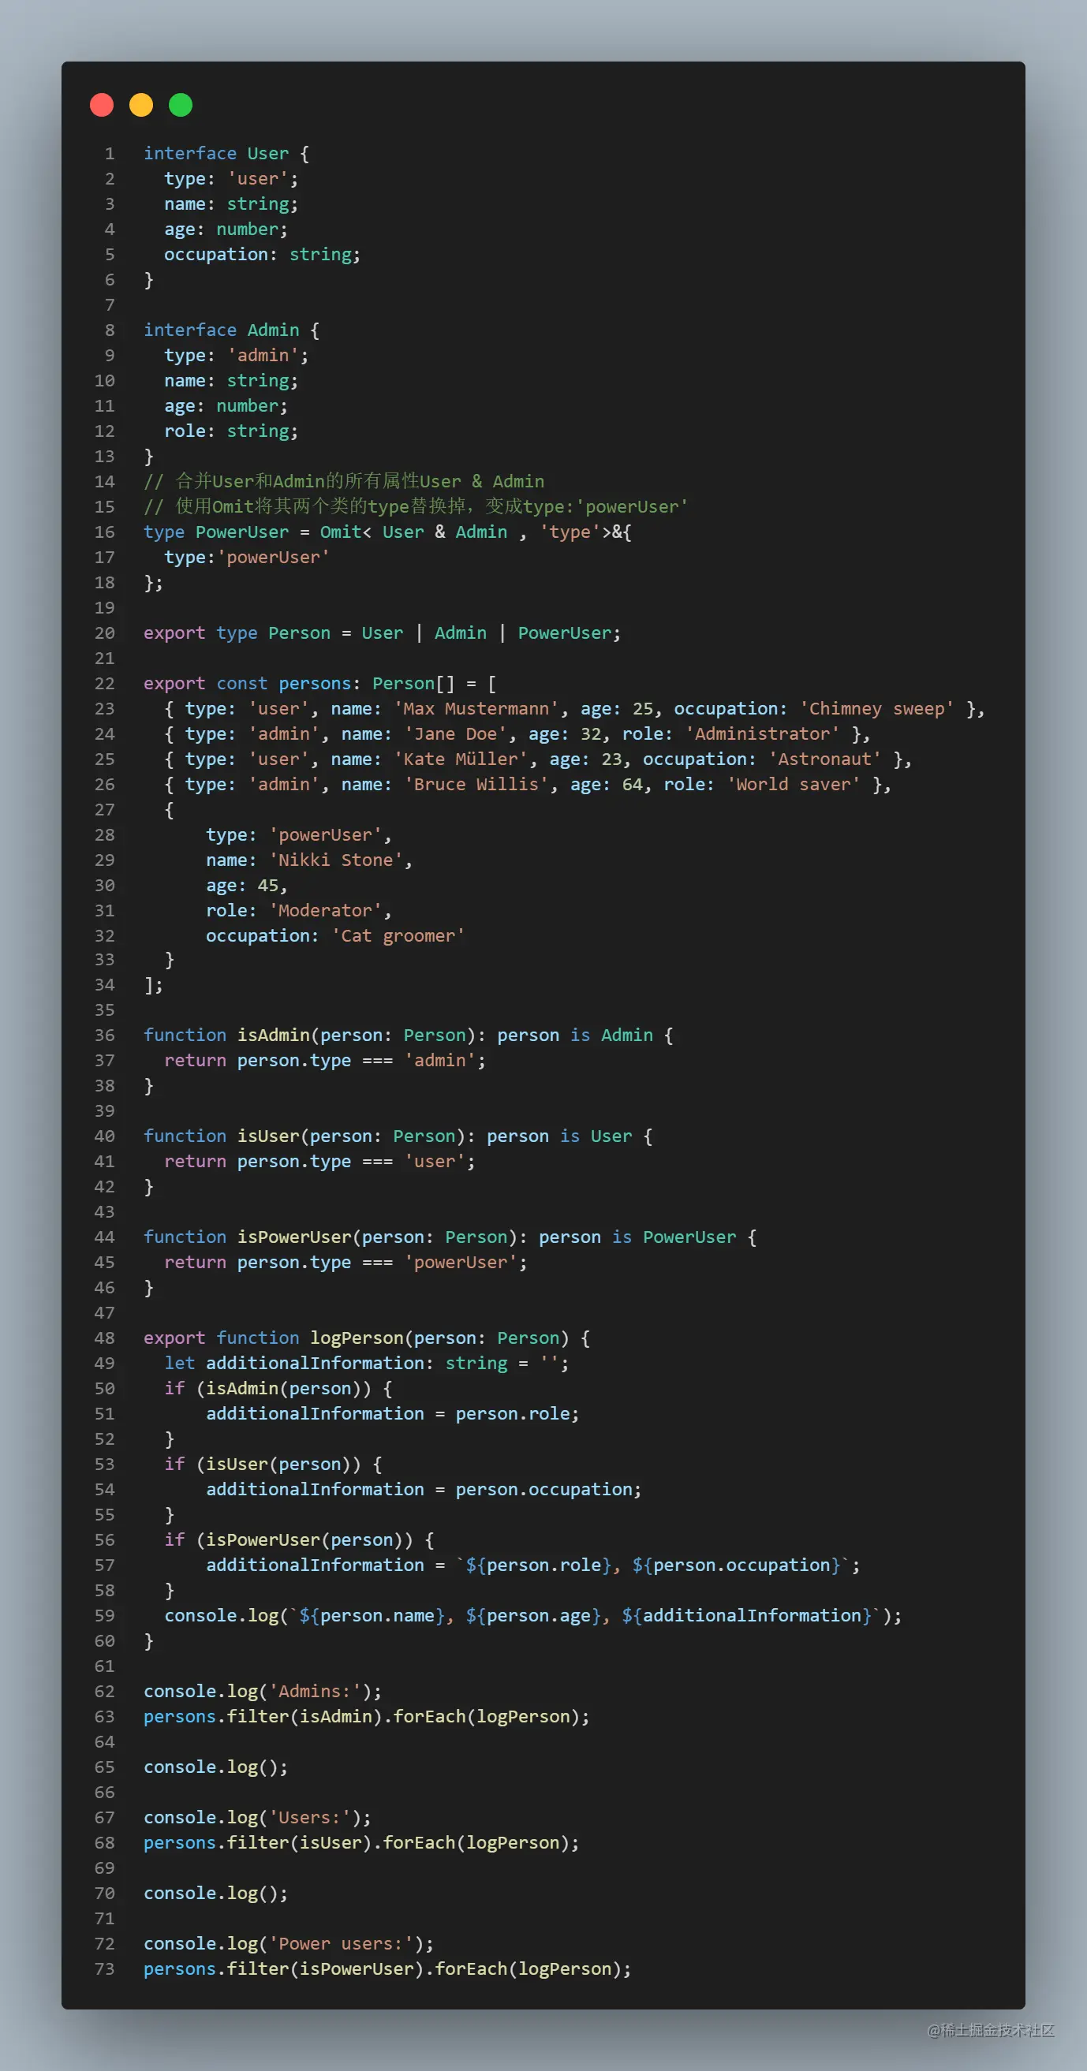
Task: Click "type: 'user';" on line 2
Action: (232, 178)
